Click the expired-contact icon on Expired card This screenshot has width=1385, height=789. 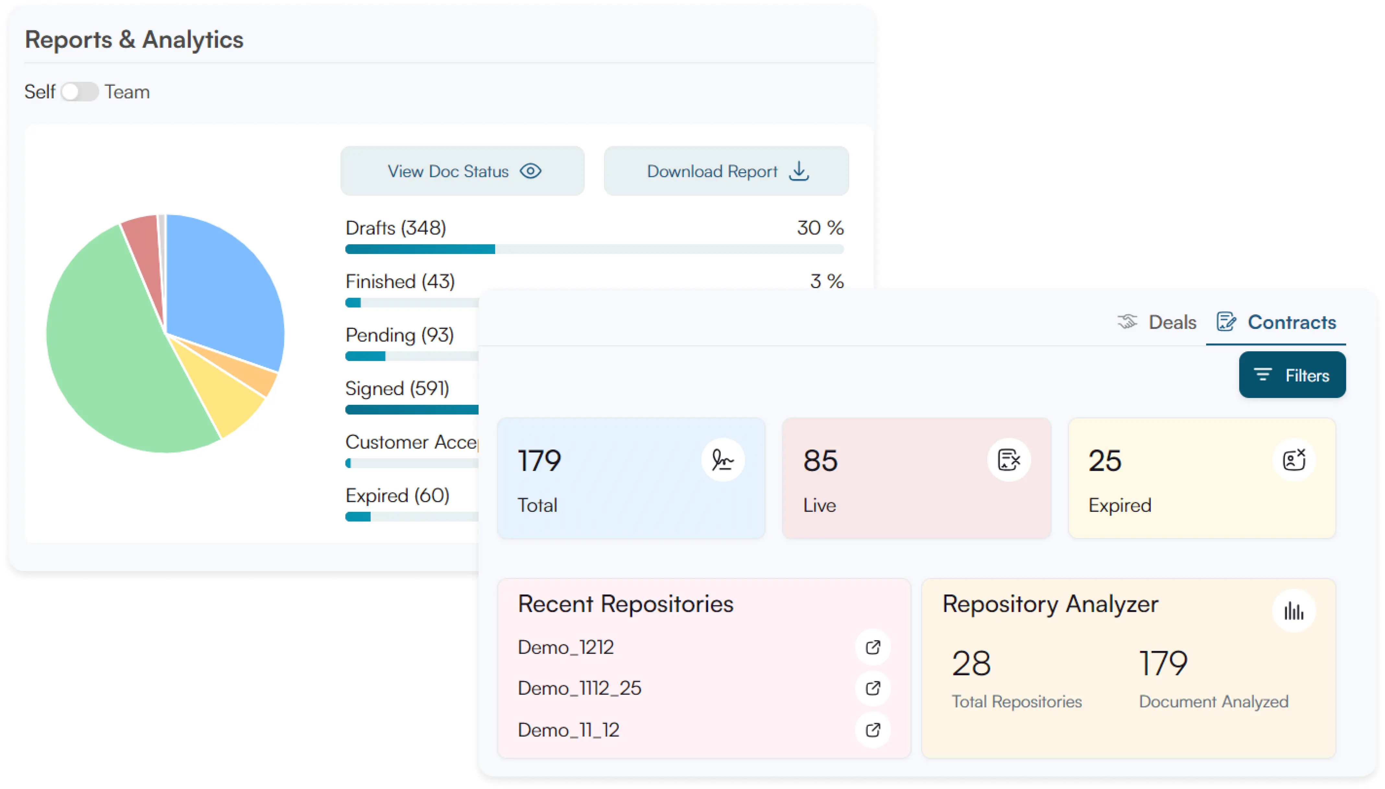click(x=1294, y=460)
